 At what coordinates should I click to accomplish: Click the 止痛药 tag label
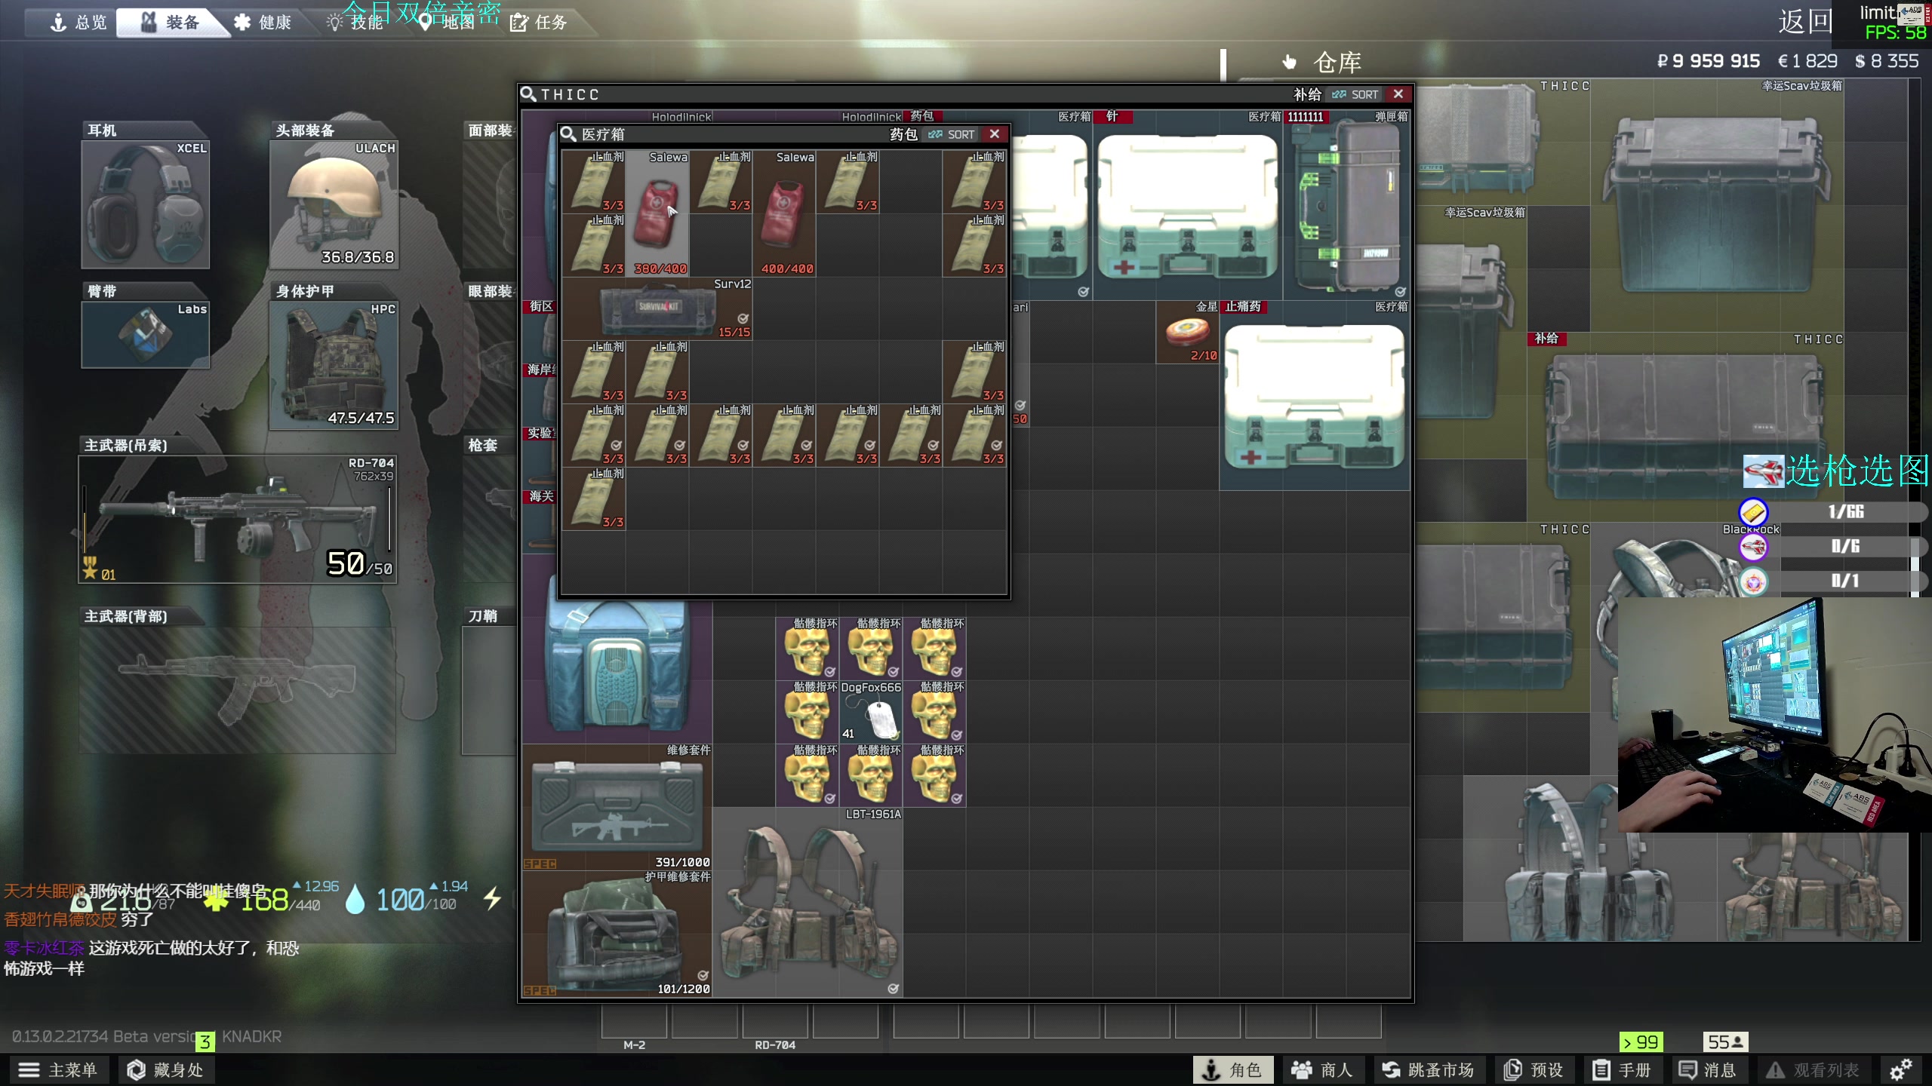pos(1243,306)
